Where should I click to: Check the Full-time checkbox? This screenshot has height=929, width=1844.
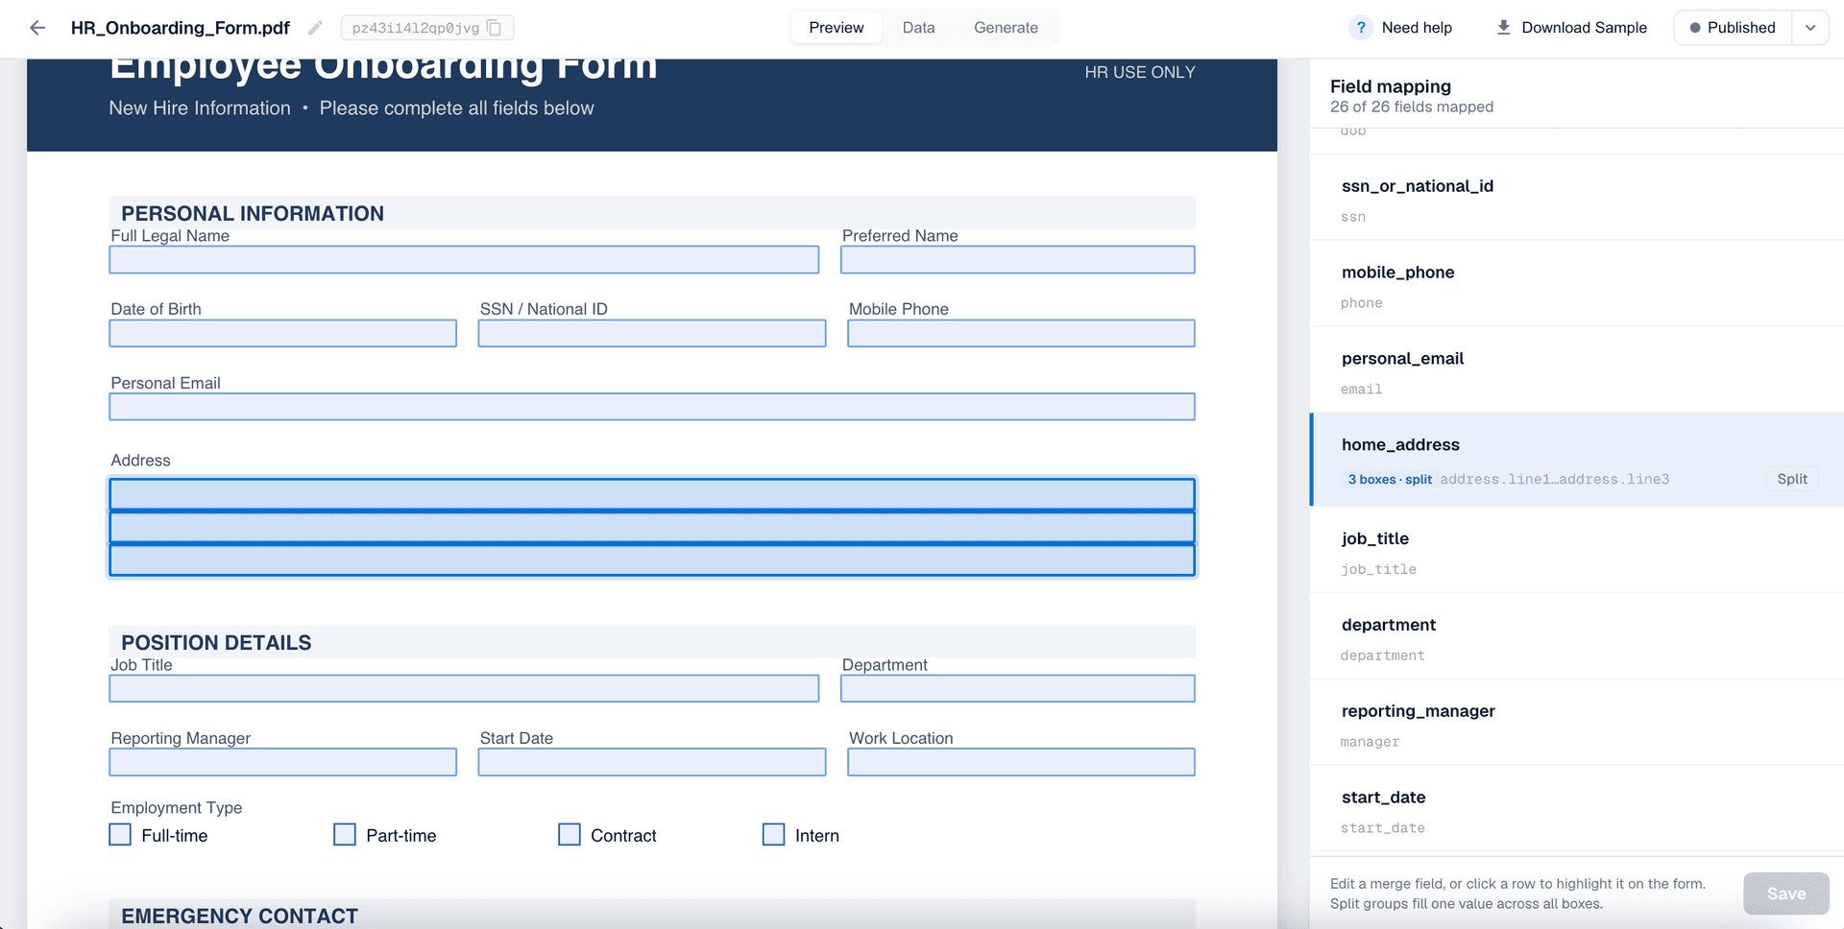120,835
